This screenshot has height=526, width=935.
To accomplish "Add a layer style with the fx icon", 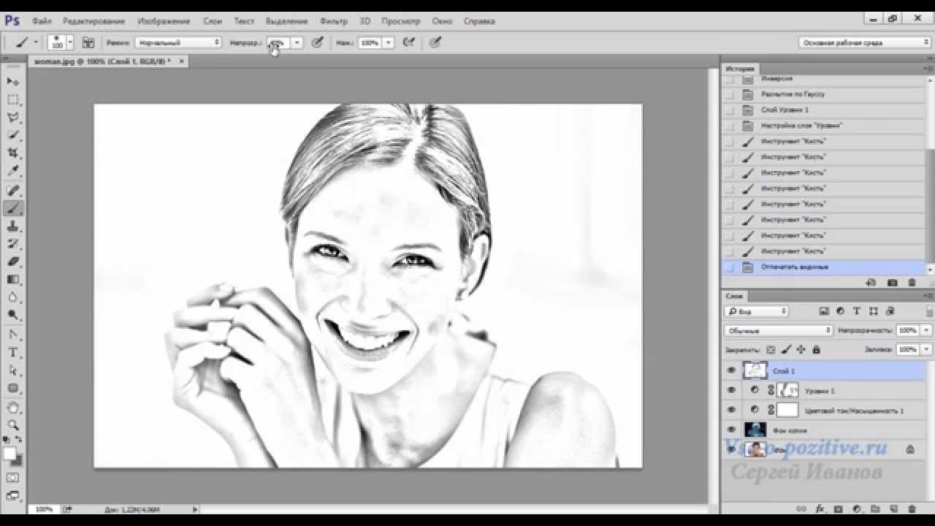I will (820, 508).
